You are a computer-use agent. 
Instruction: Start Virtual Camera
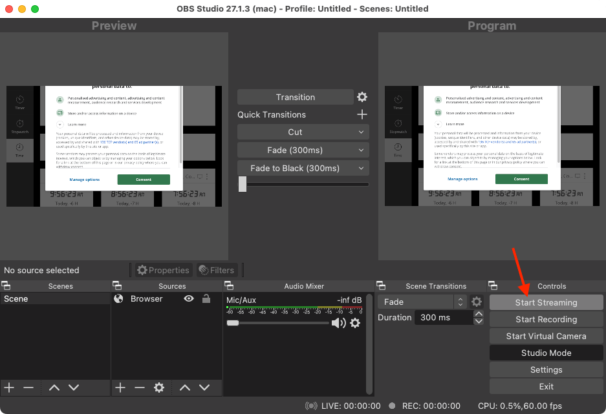546,336
